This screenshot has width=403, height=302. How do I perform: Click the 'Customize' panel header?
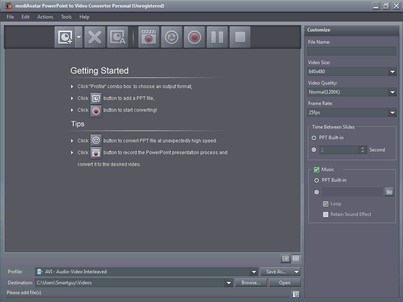click(x=319, y=30)
